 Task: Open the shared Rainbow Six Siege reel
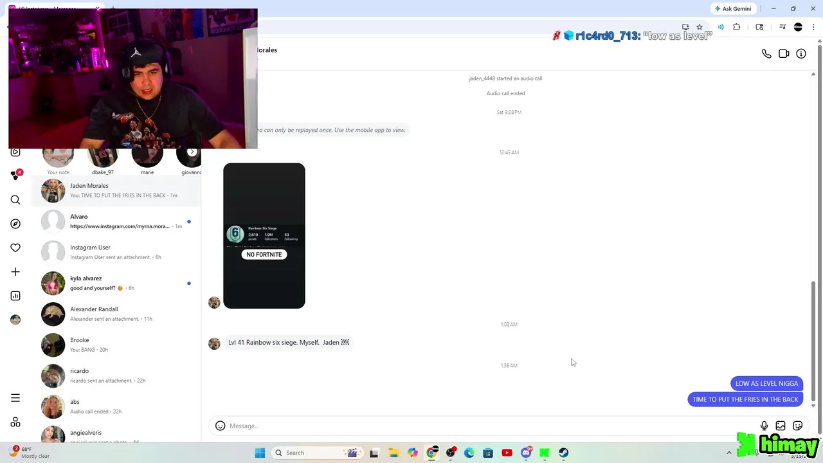[x=264, y=235]
